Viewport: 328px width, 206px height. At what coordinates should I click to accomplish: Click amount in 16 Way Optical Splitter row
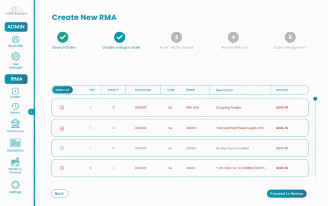tap(282, 148)
